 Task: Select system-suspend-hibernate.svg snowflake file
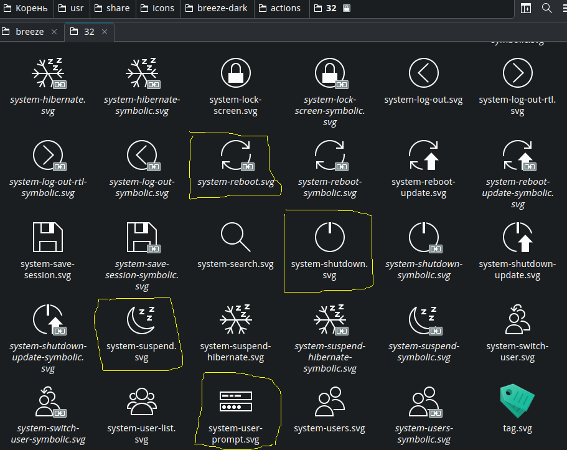235,319
